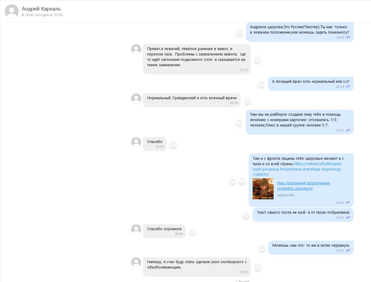Like the "Там мы на райберте" message

point(239,122)
